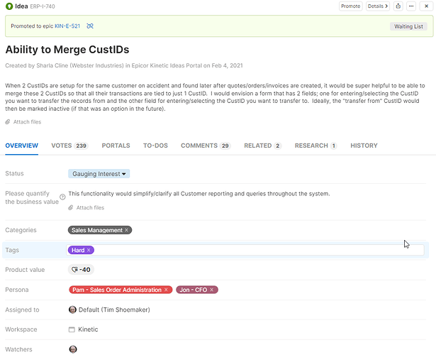Remove the Hard tag

(89, 250)
